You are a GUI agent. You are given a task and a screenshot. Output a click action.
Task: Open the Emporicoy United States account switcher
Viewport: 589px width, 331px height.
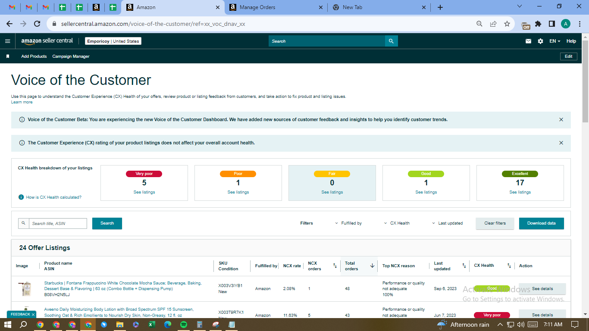(x=113, y=41)
